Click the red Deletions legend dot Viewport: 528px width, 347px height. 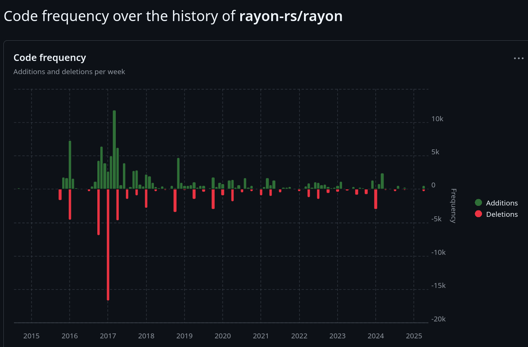point(478,214)
